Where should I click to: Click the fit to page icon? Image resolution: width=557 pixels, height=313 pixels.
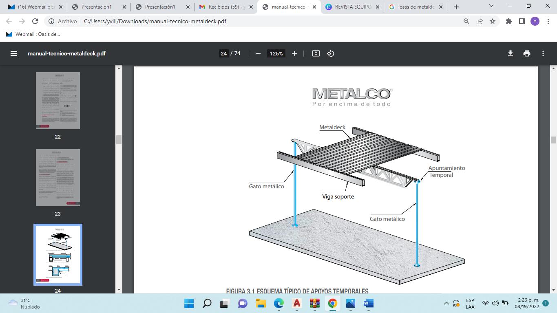pyautogui.click(x=316, y=53)
